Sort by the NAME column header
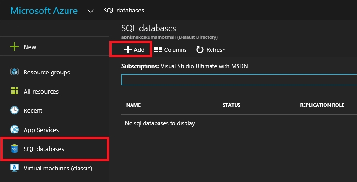This screenshot has height=182, width=357. point(133,105)
